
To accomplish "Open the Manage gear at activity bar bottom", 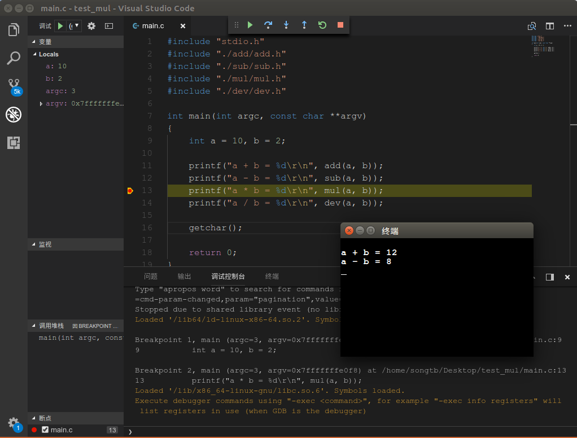I will 14,423.
